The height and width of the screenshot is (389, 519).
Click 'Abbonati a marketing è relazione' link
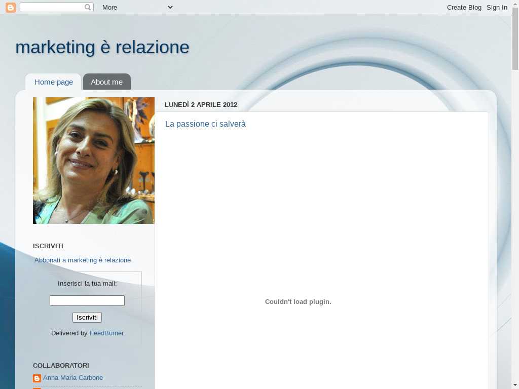(x=83, y=260)
